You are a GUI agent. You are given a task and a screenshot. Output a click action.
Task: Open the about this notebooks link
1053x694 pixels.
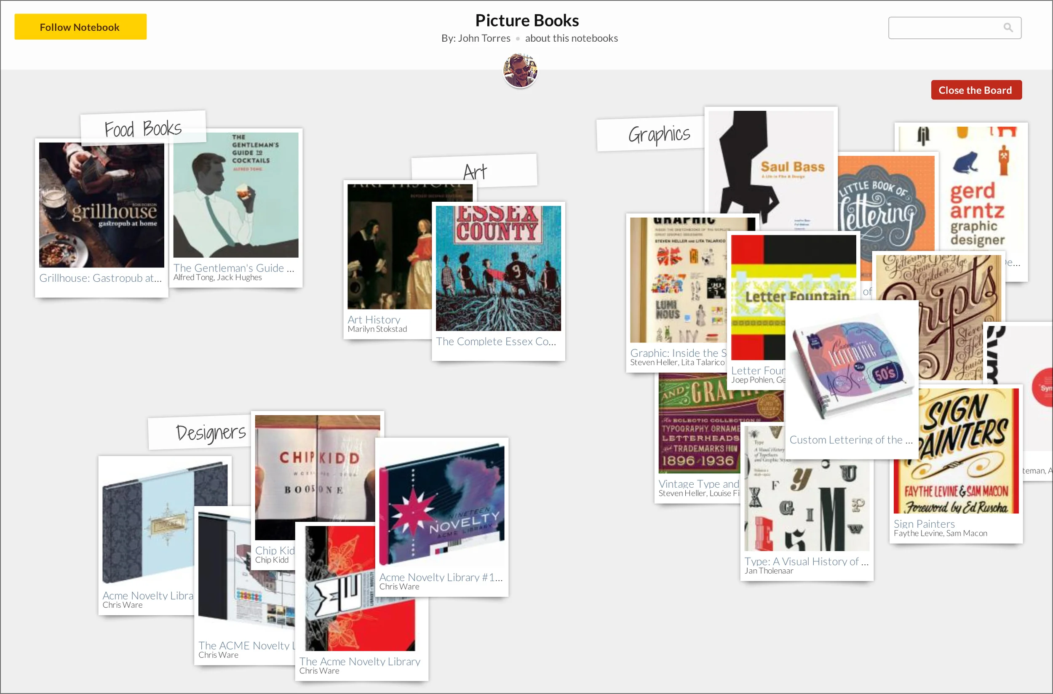coord(571,38)
